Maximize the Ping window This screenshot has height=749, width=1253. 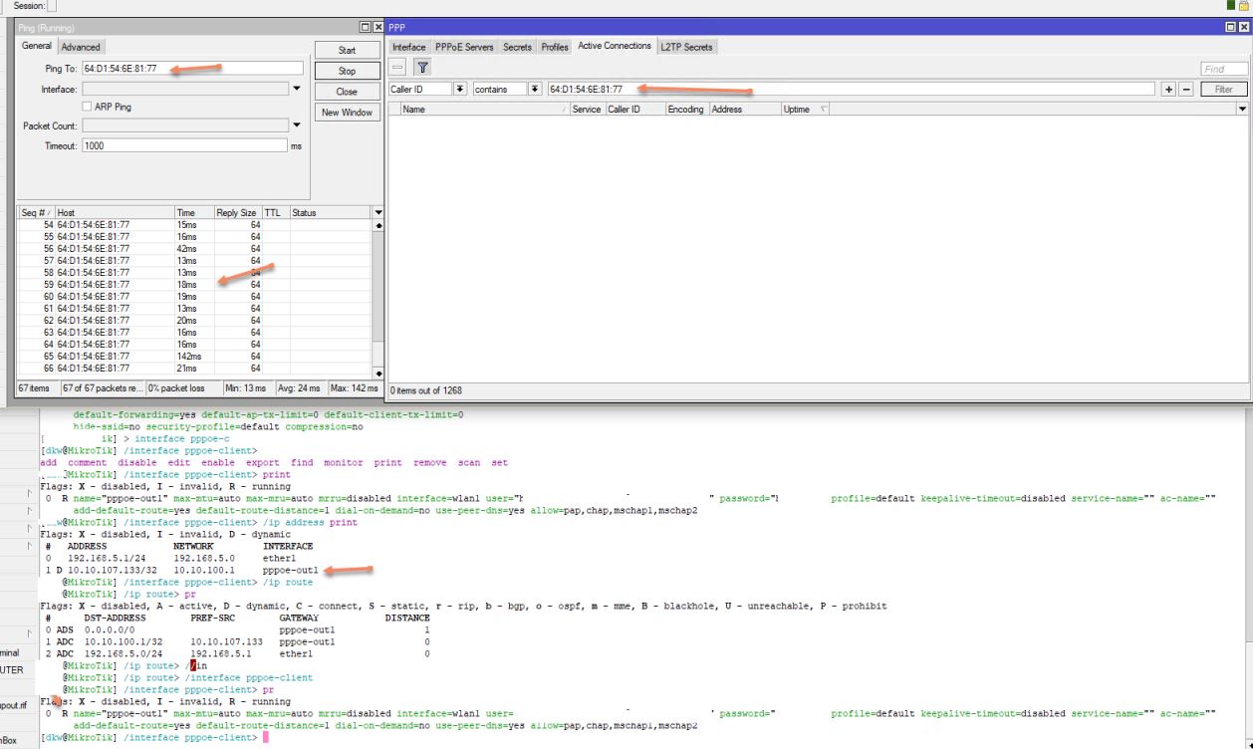click(x=365, y=27)
